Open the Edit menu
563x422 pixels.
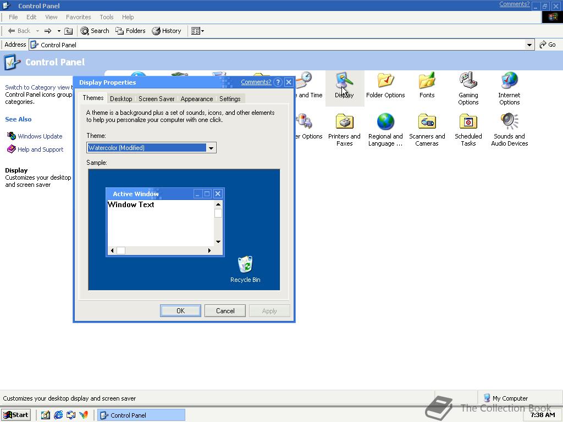click(x=31, y=17)
